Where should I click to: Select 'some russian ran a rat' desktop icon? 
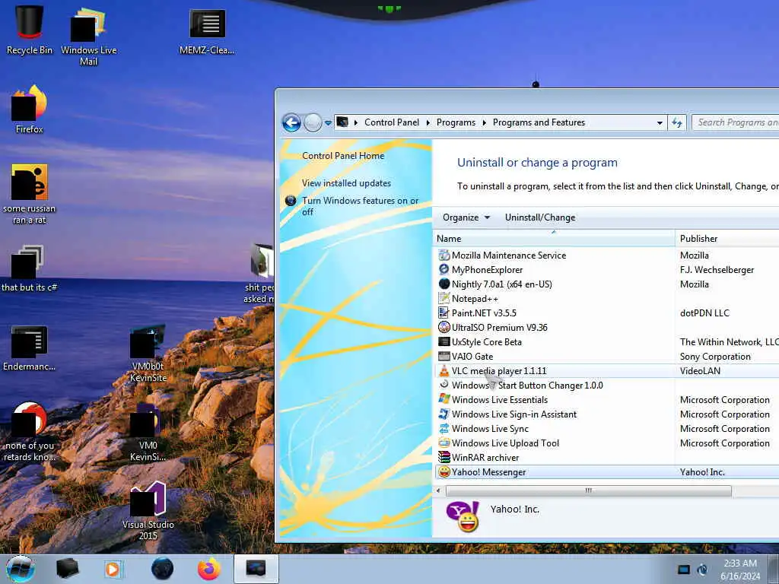click(x=30, y=194)
